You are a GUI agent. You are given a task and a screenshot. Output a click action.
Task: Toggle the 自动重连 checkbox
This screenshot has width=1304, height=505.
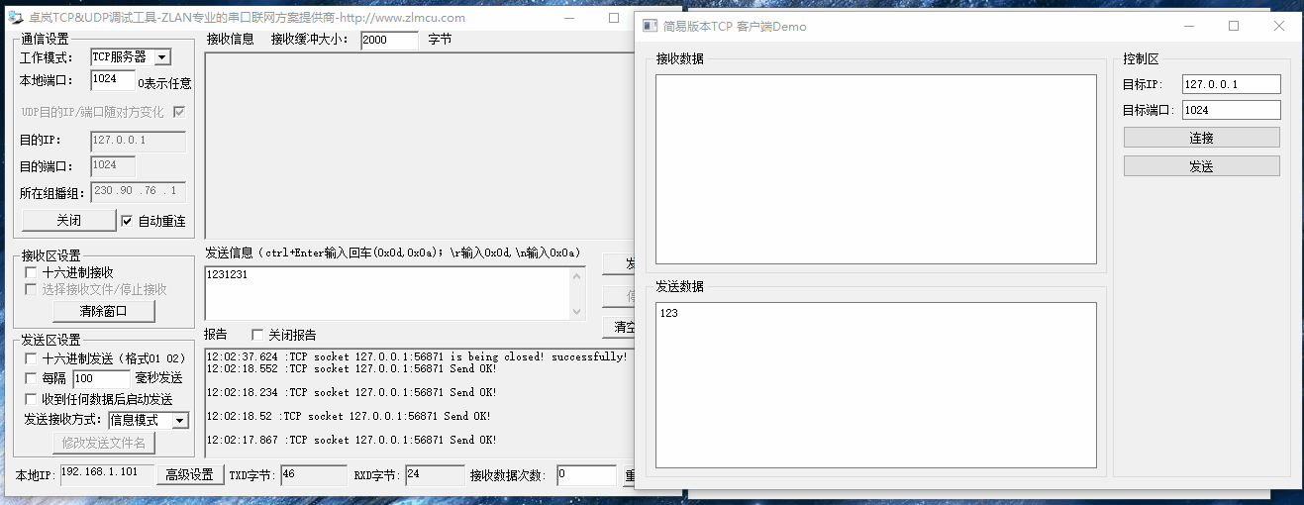[127, 221]
